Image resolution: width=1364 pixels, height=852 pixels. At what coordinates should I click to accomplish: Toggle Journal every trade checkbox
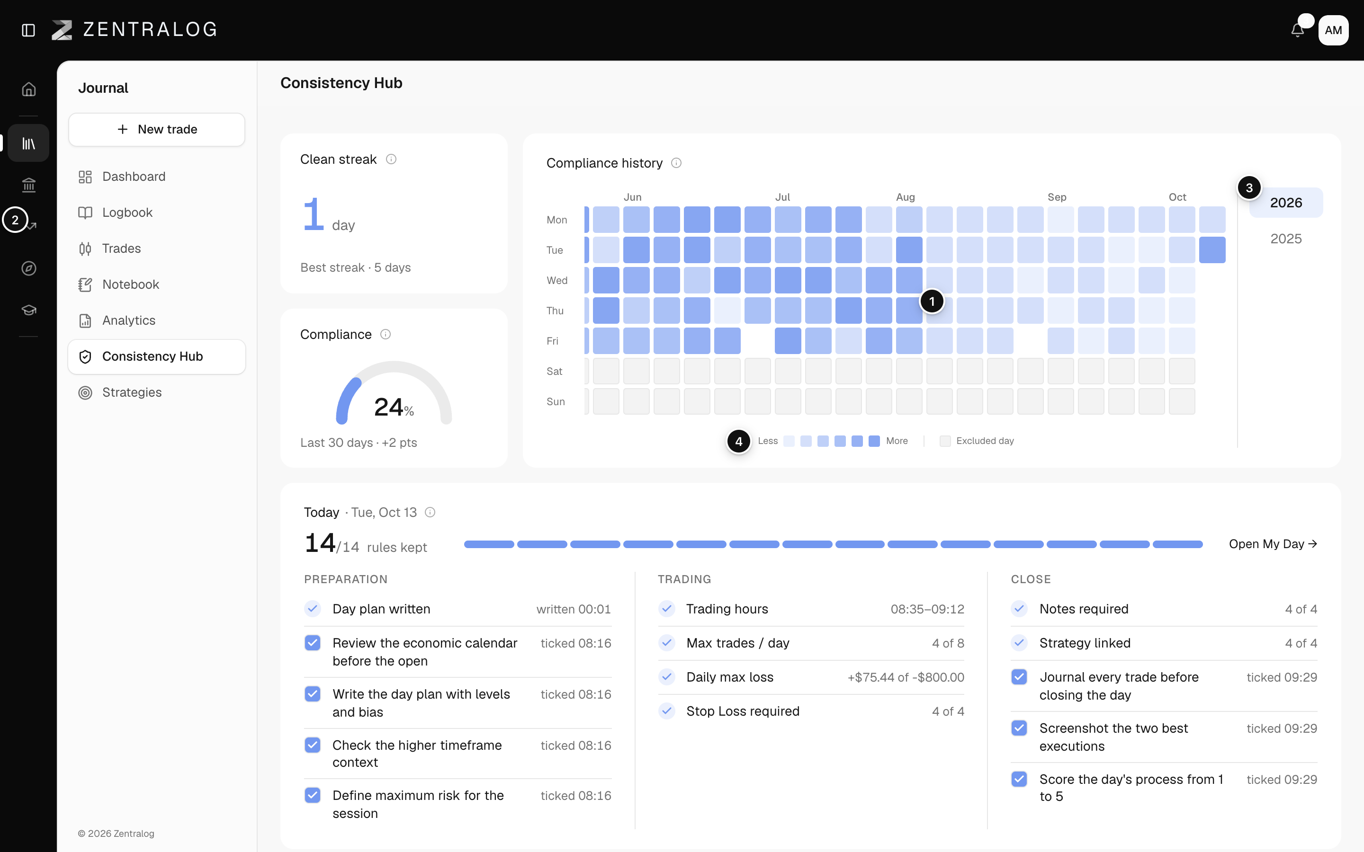click(1019, 677)
